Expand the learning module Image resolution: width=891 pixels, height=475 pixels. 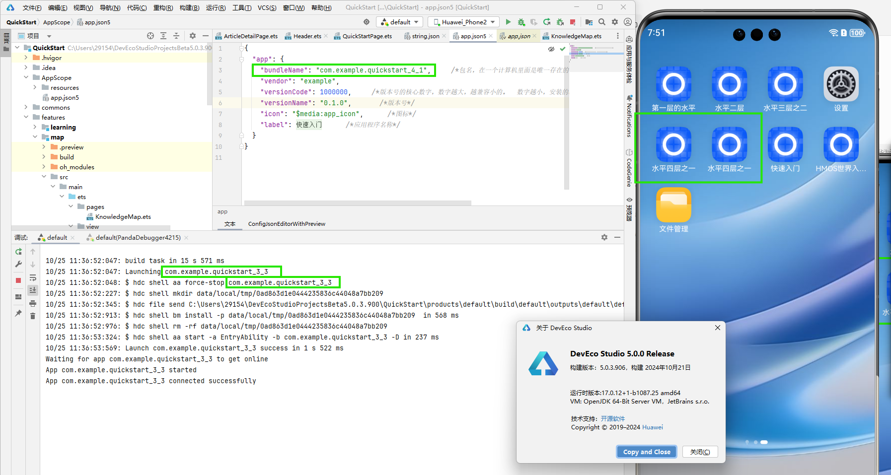35,127
